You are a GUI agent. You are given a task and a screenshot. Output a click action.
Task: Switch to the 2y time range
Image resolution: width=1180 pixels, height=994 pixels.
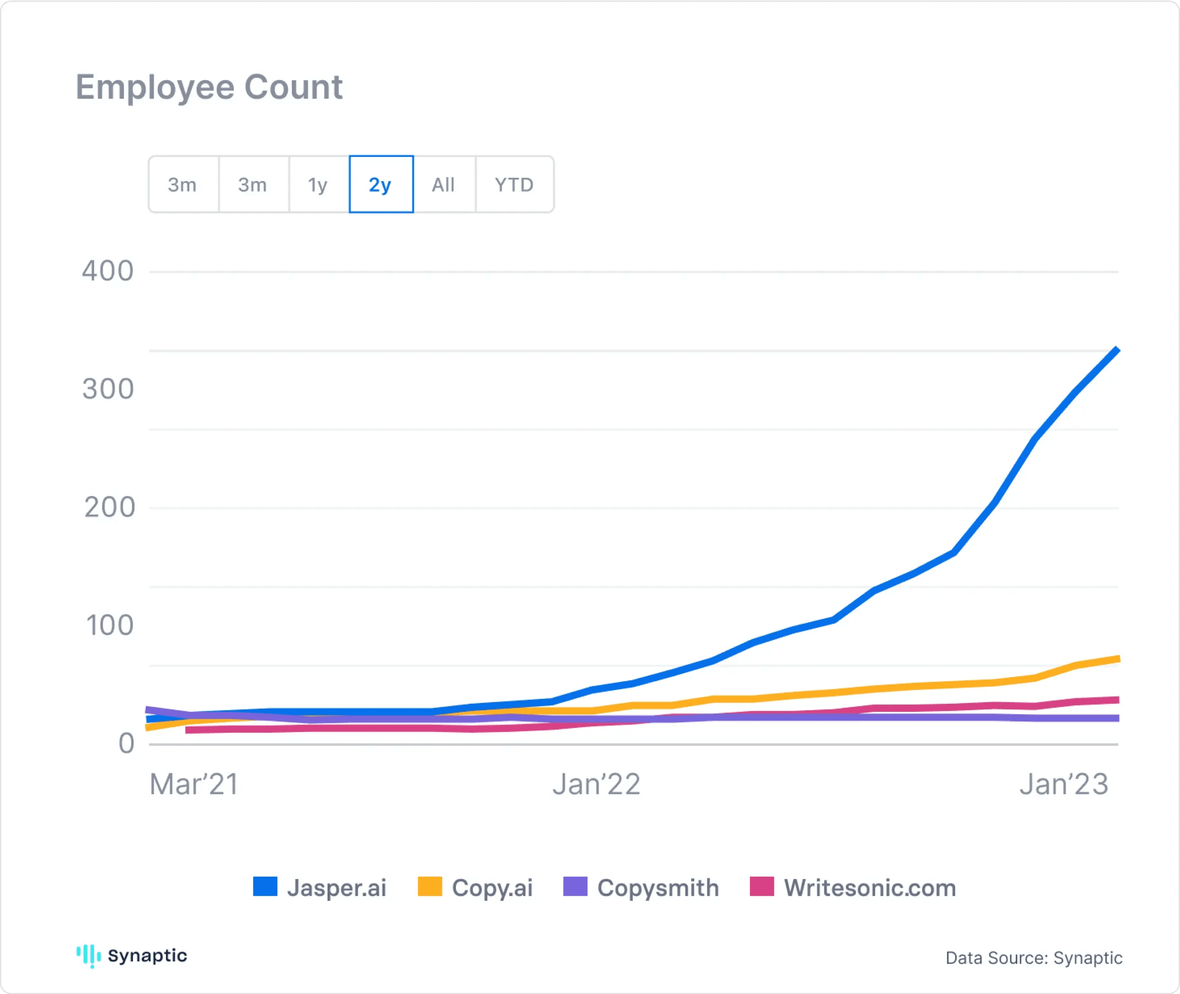pyautogui.click(x=381, y=185)
